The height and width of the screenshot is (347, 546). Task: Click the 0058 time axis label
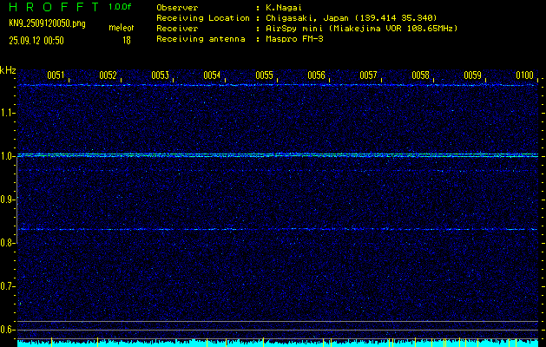pos(421,75)
